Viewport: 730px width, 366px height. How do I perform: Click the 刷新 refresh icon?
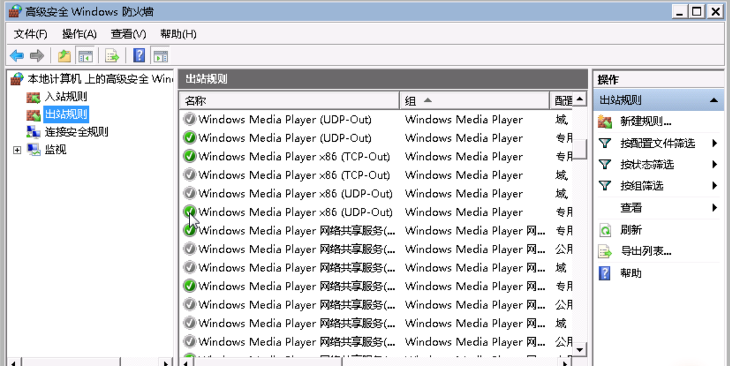click(605, 230)
